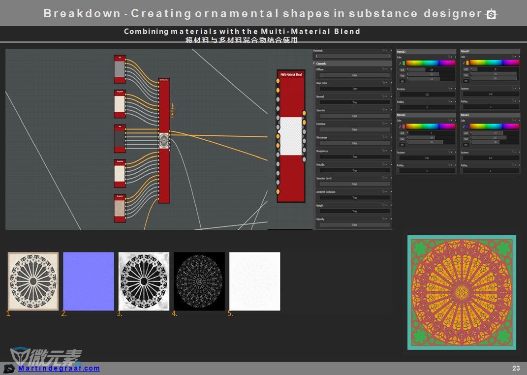Open the Specular Level graph icon
The height and width of the screenshot is (375, 527).
click(383, 178)
